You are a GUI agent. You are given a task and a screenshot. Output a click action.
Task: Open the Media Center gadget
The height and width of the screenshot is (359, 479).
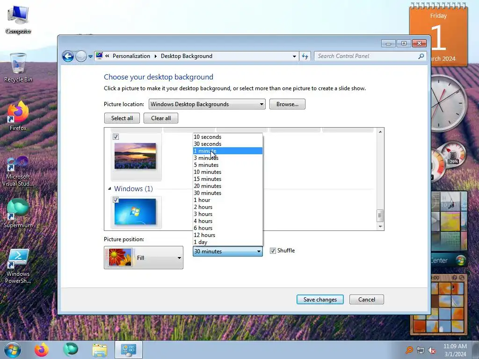[x=449, y=228]
